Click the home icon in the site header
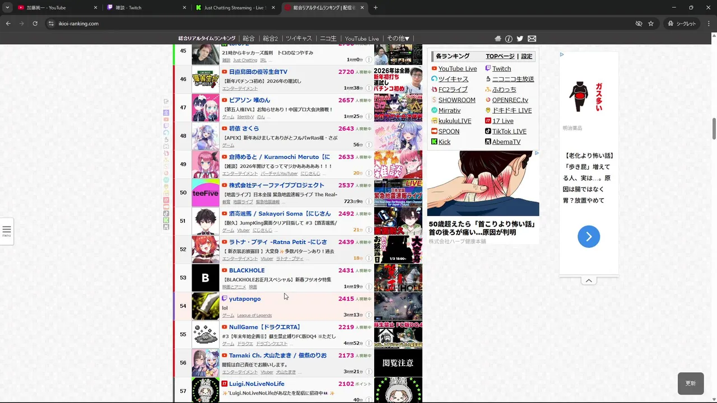Screen dimensions: 717x403 coord(498,39)
